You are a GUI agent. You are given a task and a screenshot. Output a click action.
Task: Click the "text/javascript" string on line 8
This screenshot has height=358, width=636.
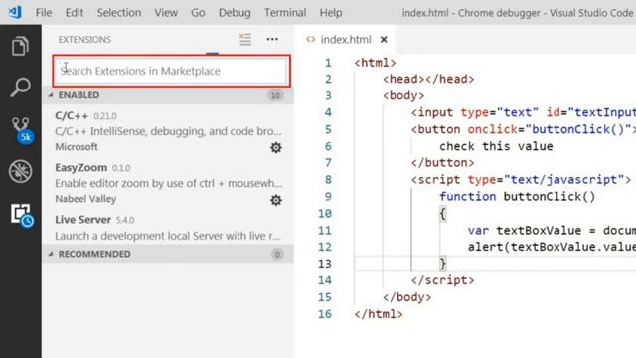coord(564,179)
